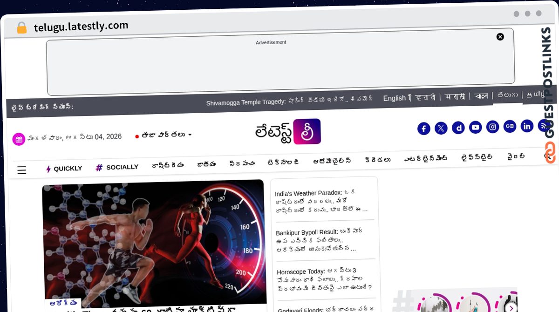Open the Bankipur Bypoll Result headline

[x=320, y=240]
